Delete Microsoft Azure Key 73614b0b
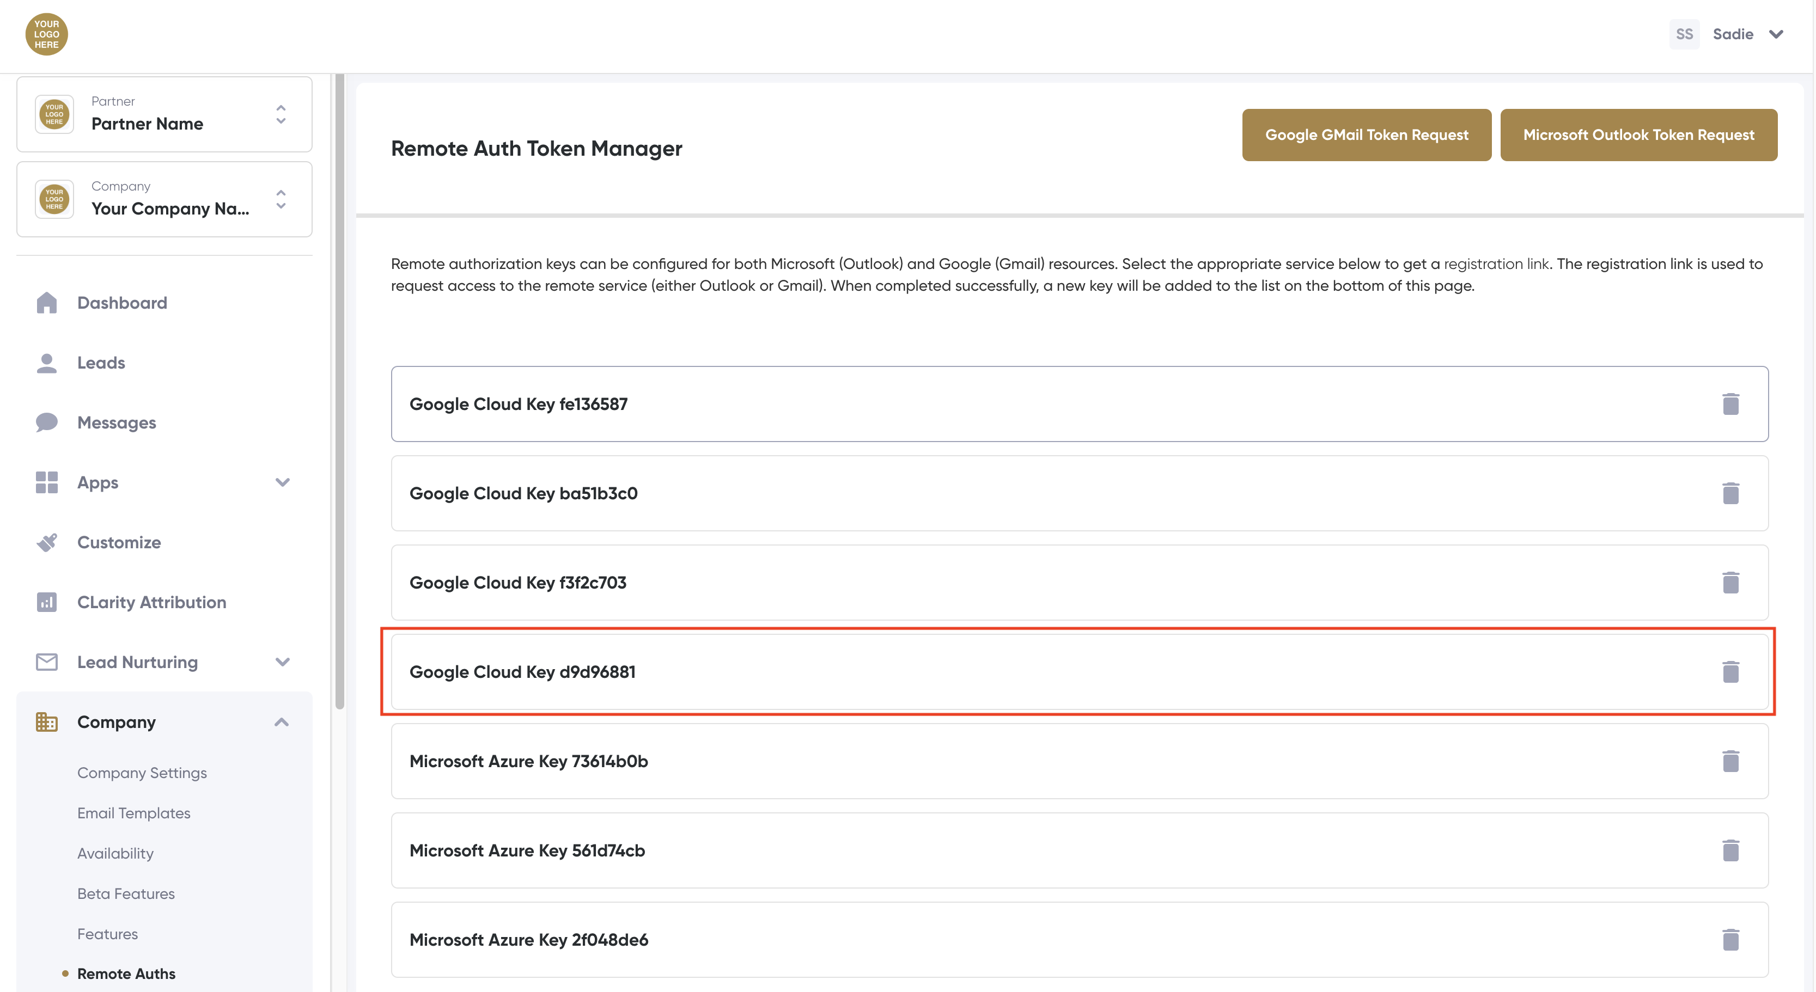1816x992 pixels. coord(1730,761)
